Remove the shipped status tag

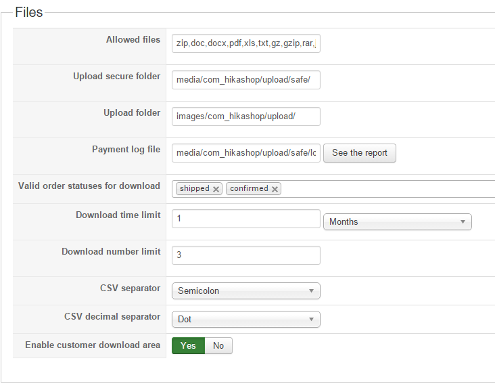click(216, 189)
